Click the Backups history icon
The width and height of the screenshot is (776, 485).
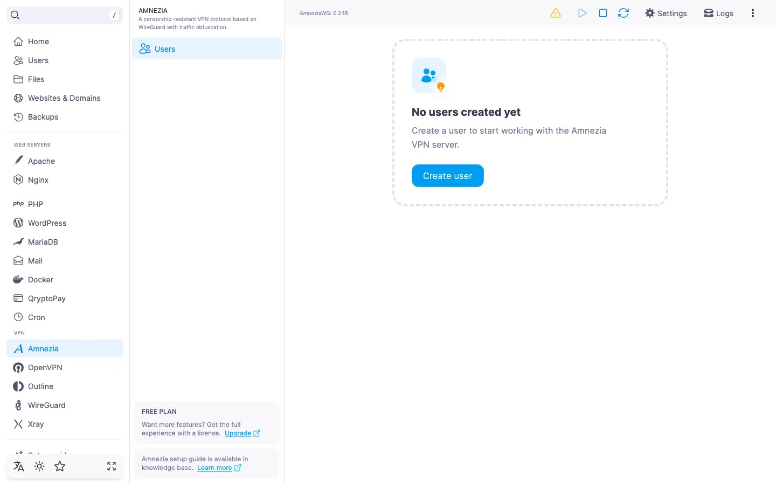click(18, 117)
